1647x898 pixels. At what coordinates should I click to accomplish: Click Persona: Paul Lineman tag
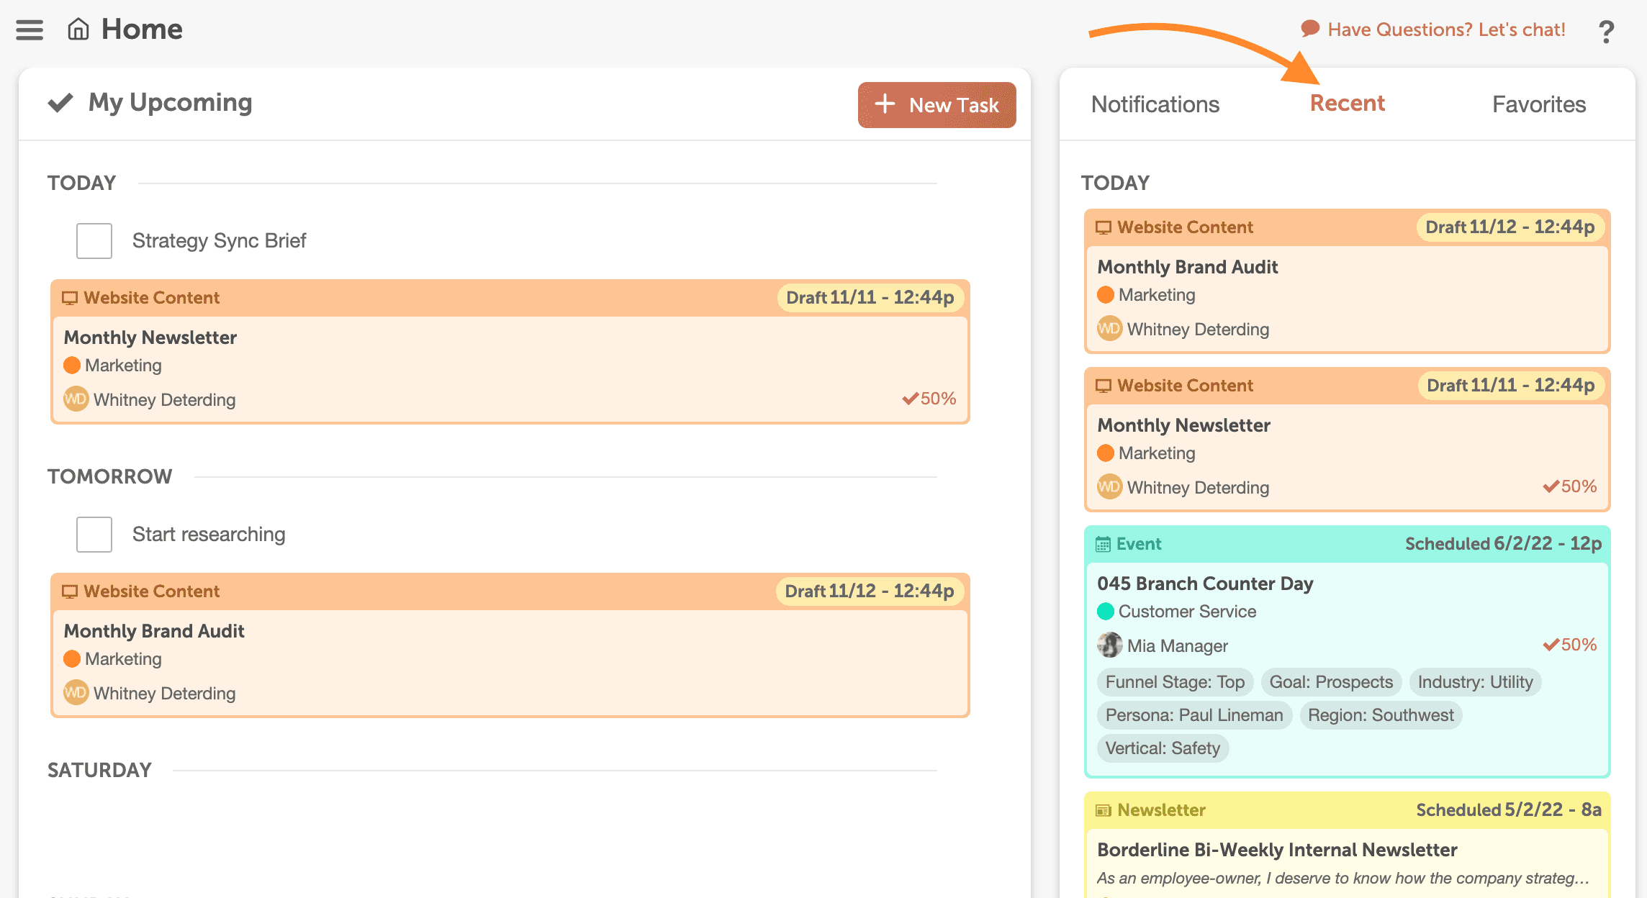pyautogui.click(x=1195, y=715)
